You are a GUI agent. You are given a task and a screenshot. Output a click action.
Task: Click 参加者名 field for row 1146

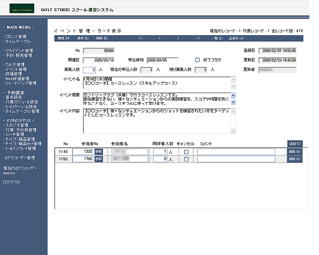130,152
